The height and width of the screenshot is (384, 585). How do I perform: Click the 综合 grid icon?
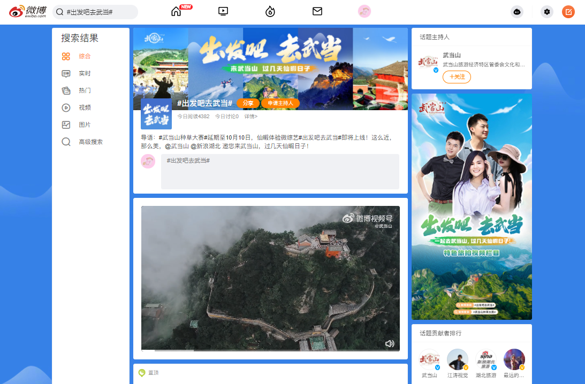tap(66, 56)
